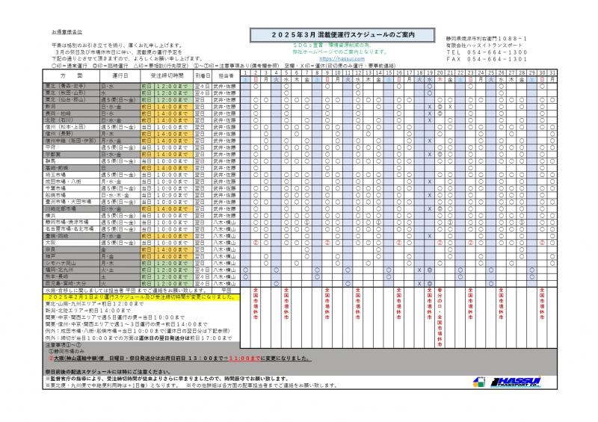Select the 群馬 row label
598x422 pixels.
coord(71,161)
